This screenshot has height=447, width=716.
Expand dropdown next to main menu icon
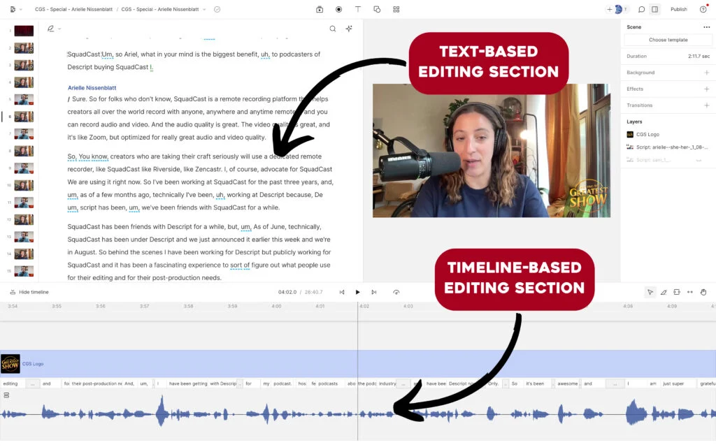coord(20,9)
